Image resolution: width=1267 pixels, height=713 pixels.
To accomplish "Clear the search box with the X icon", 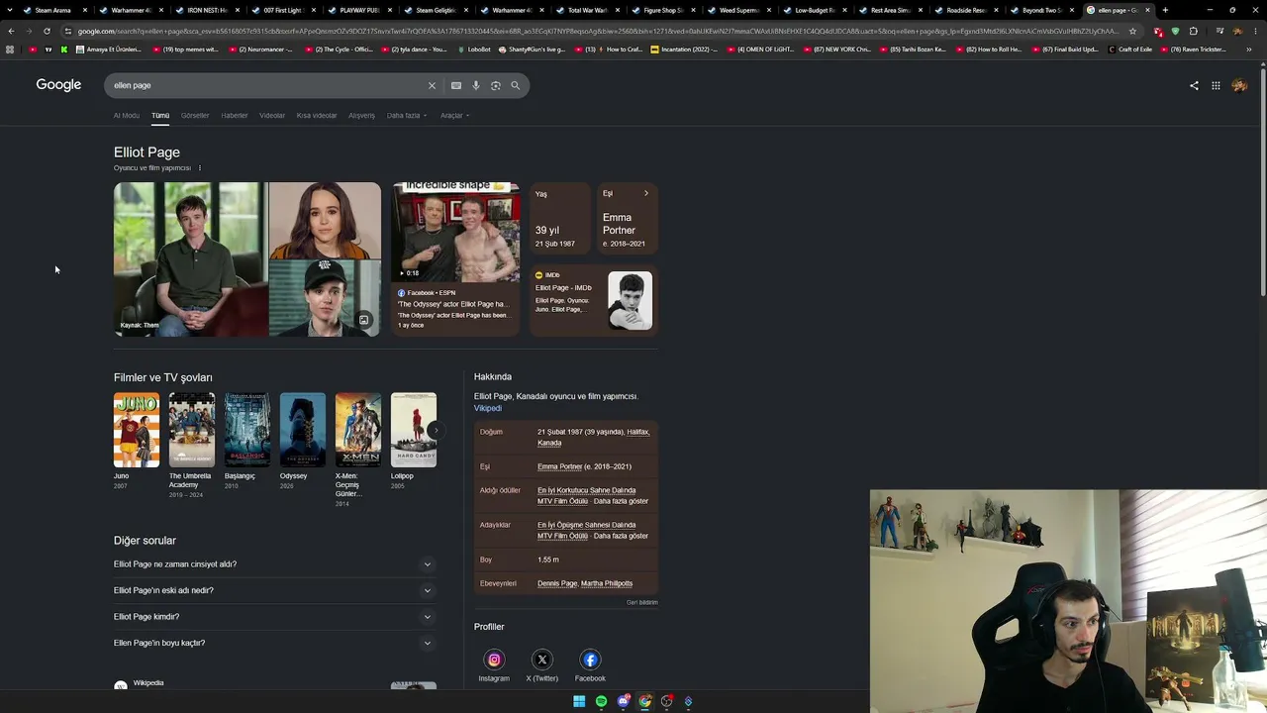I will [x=432, y=85].
